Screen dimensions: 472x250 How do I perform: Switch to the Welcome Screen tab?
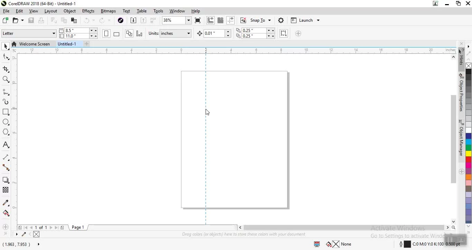35,44
